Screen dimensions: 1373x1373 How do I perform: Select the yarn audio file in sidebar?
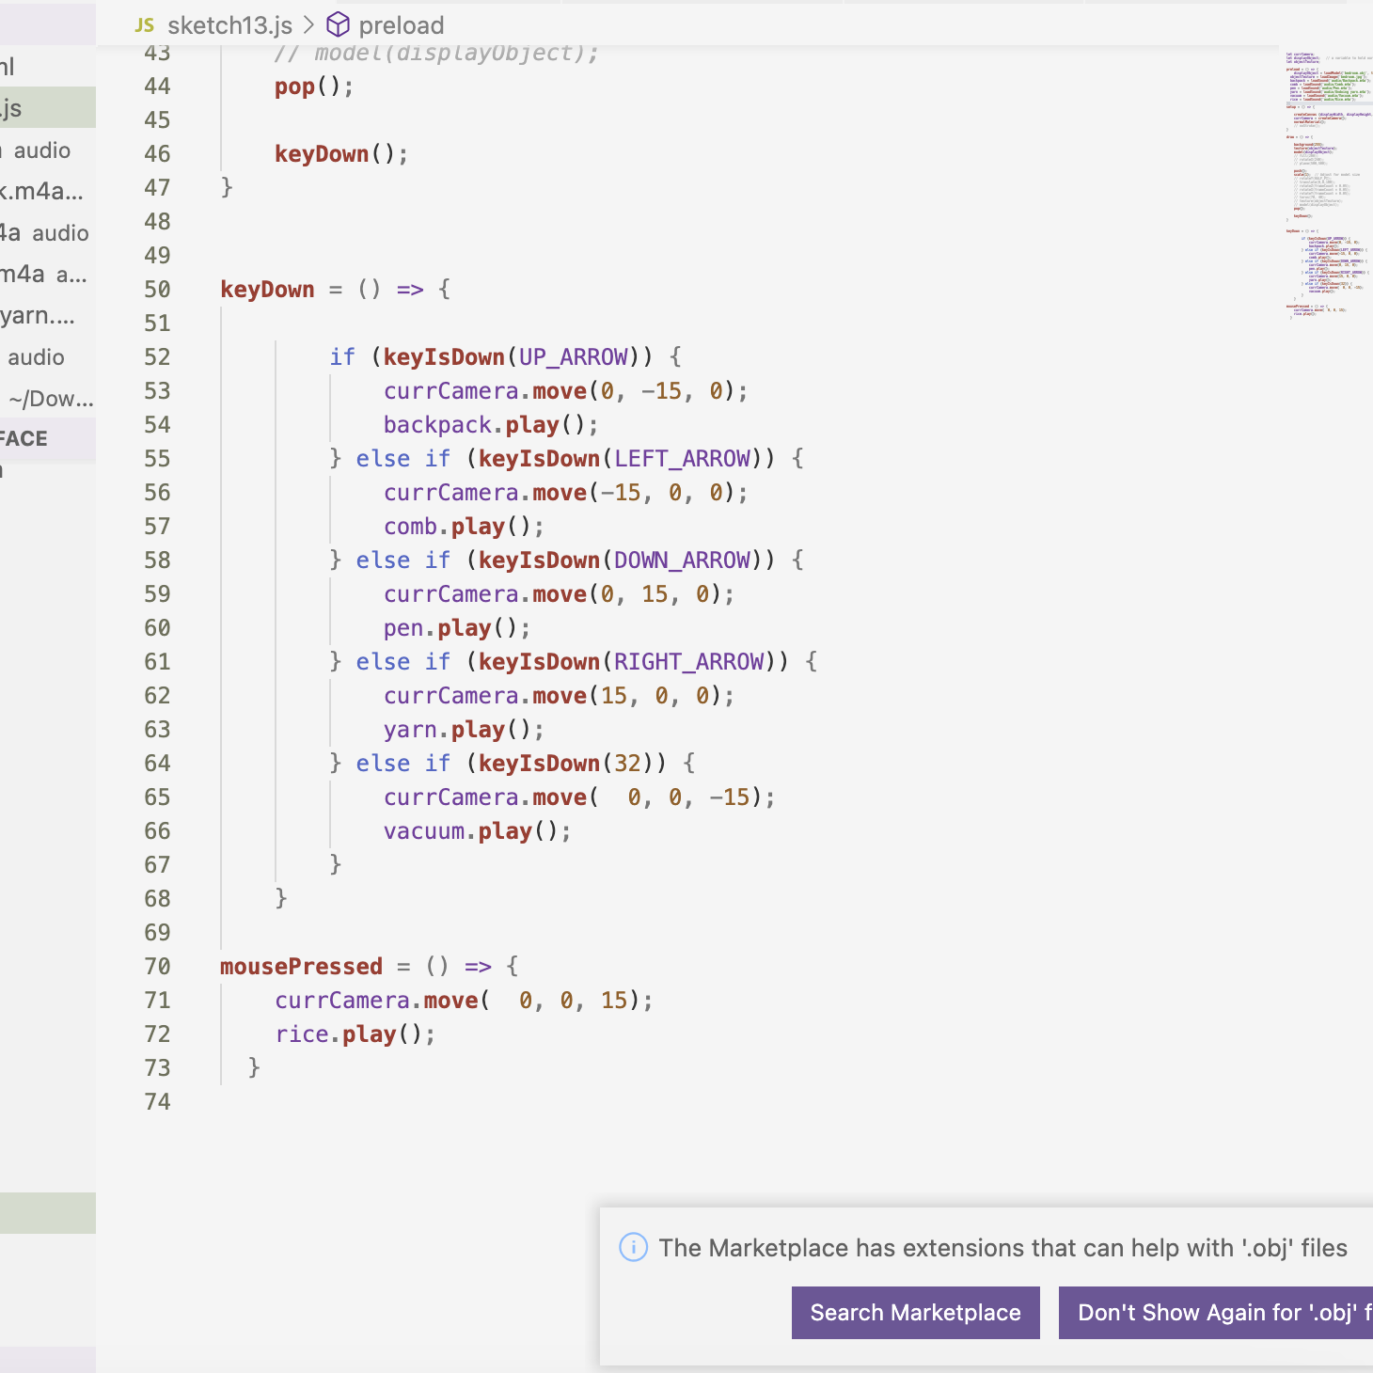tap(38, 315)
